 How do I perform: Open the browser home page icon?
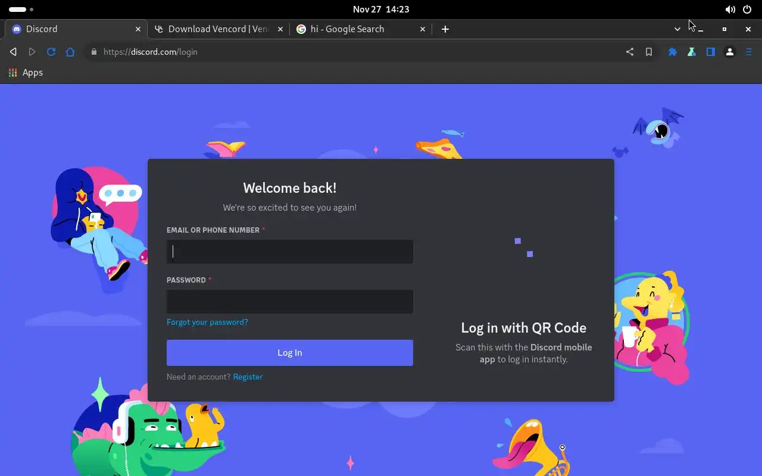[70, 52]
